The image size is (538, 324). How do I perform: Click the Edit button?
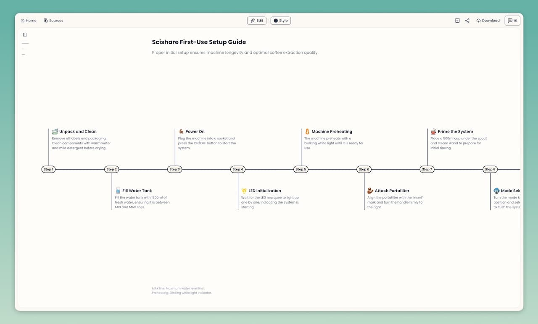(x=257, y=21)
